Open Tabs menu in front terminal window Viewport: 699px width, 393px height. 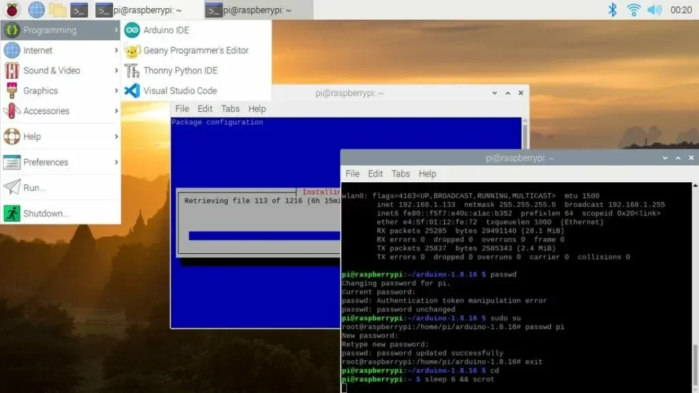pyautogui.click(x=400, y=174)
